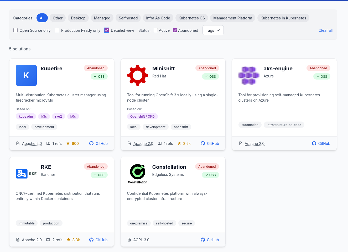
Task: Enable the Open Source only checkbox
Action: (x=15, y=30)
